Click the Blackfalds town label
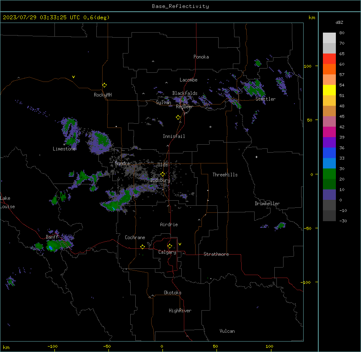361x352 pixels. [185, 93]
